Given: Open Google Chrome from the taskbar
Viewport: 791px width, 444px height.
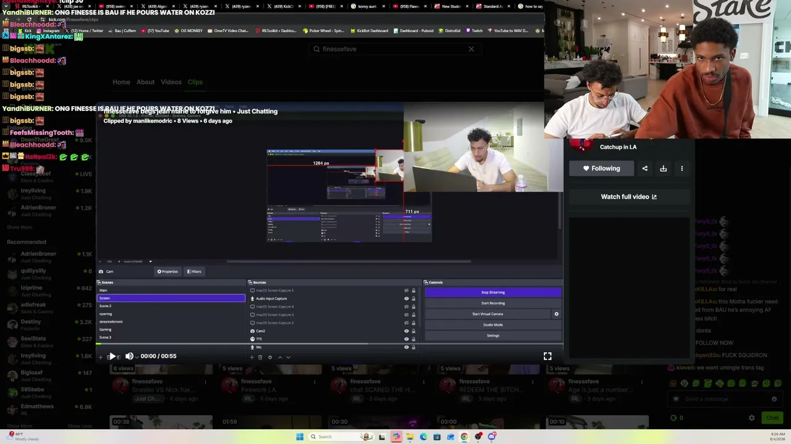Looking at the screenshot, I should point(464,437).
